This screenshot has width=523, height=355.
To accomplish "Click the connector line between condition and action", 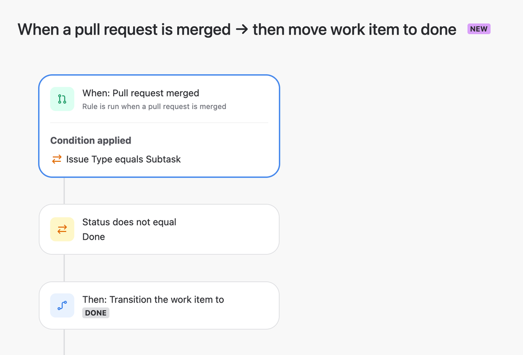I will 64,268.
